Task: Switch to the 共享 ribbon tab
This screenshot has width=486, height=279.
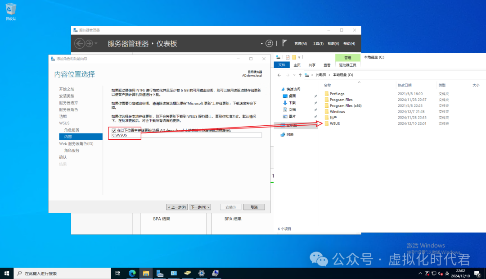Action: (312, 65)
